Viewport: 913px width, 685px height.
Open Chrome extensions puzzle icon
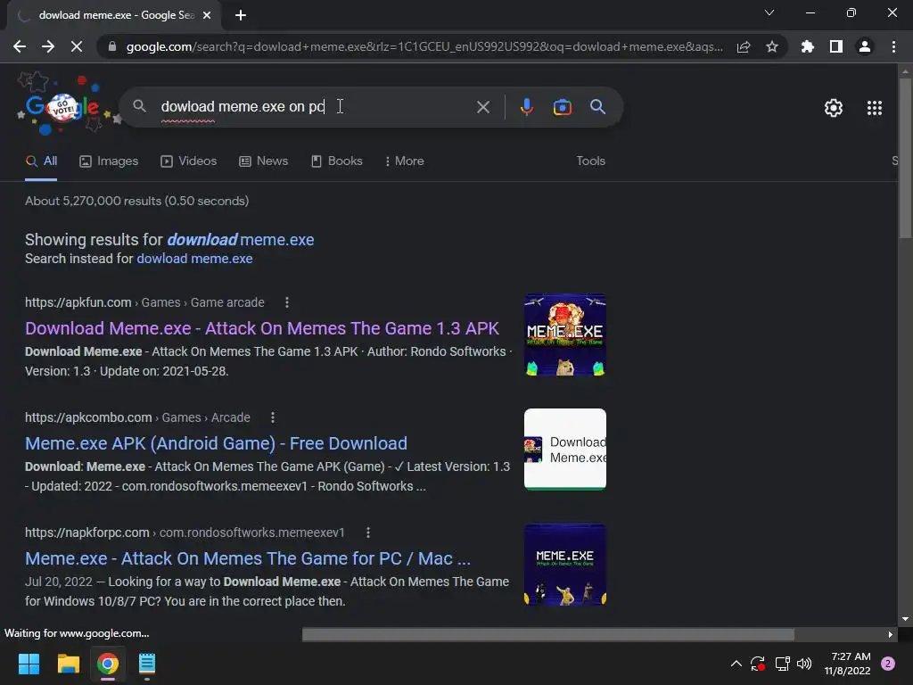(x=808, y=46)
